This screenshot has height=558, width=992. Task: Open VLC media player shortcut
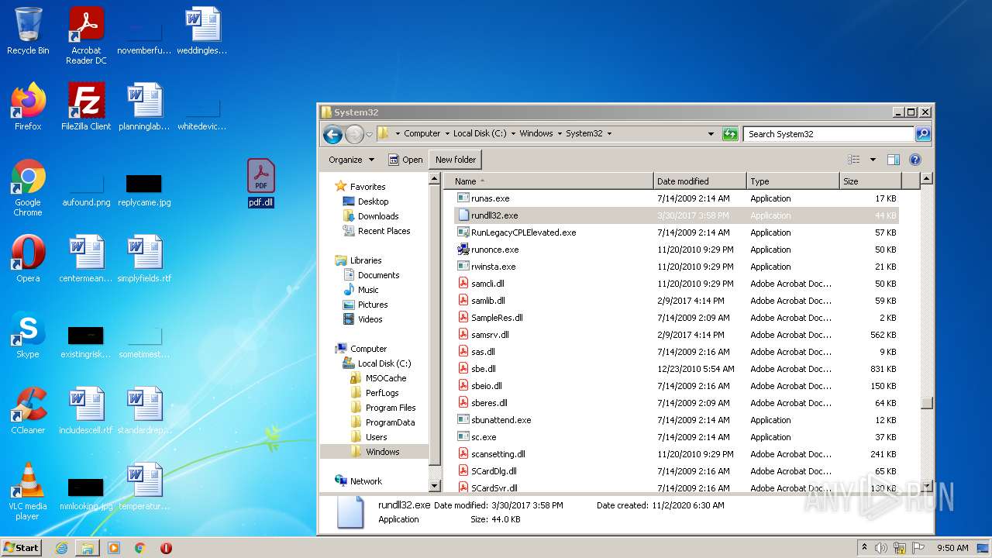(x=28, y=491)
